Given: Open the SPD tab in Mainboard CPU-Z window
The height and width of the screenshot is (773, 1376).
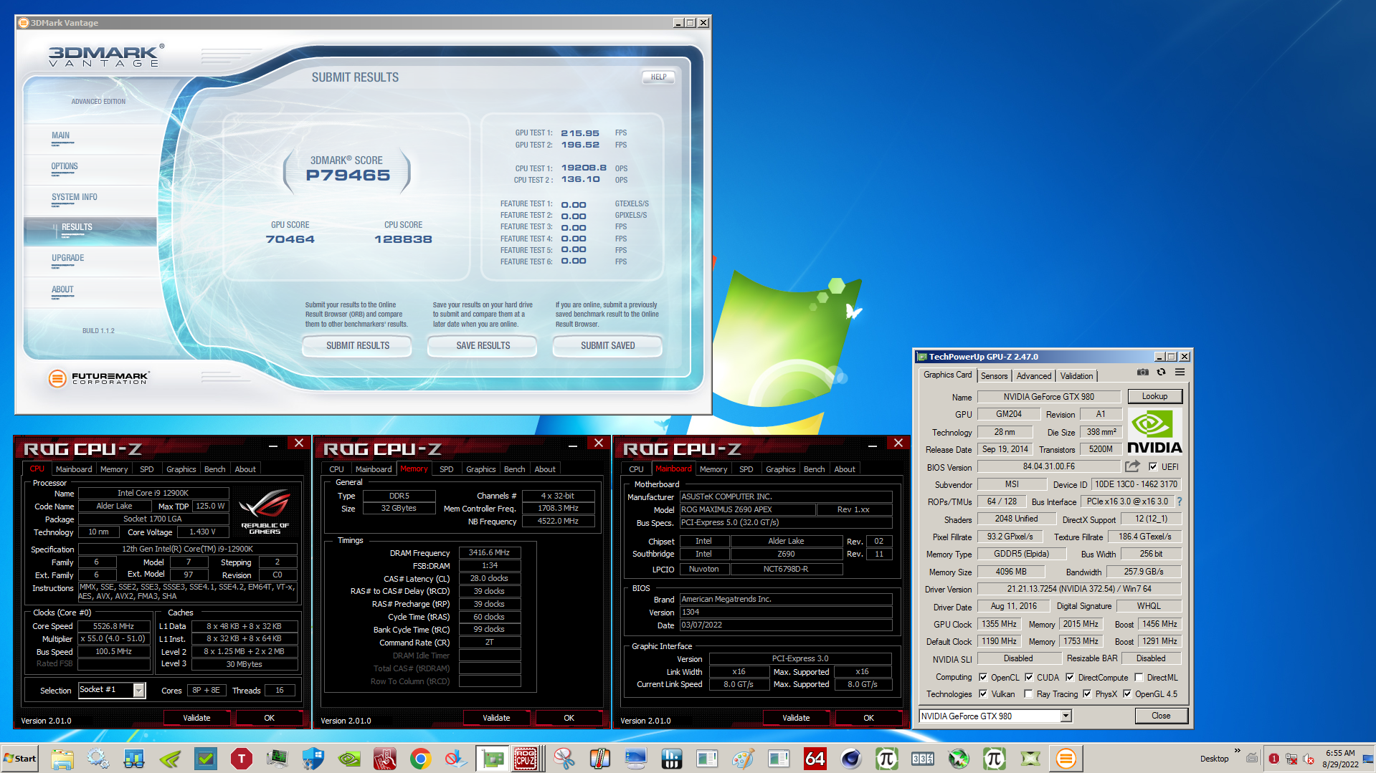Looking at the screenshot, I should 746,469.
